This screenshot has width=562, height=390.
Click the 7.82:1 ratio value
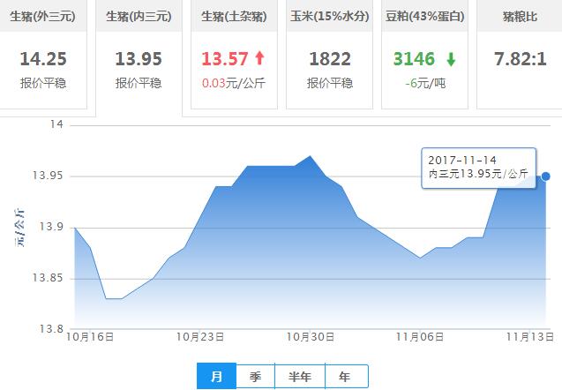click(x=520, y=59)
